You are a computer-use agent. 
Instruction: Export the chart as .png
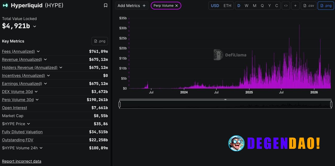[326, 6]
